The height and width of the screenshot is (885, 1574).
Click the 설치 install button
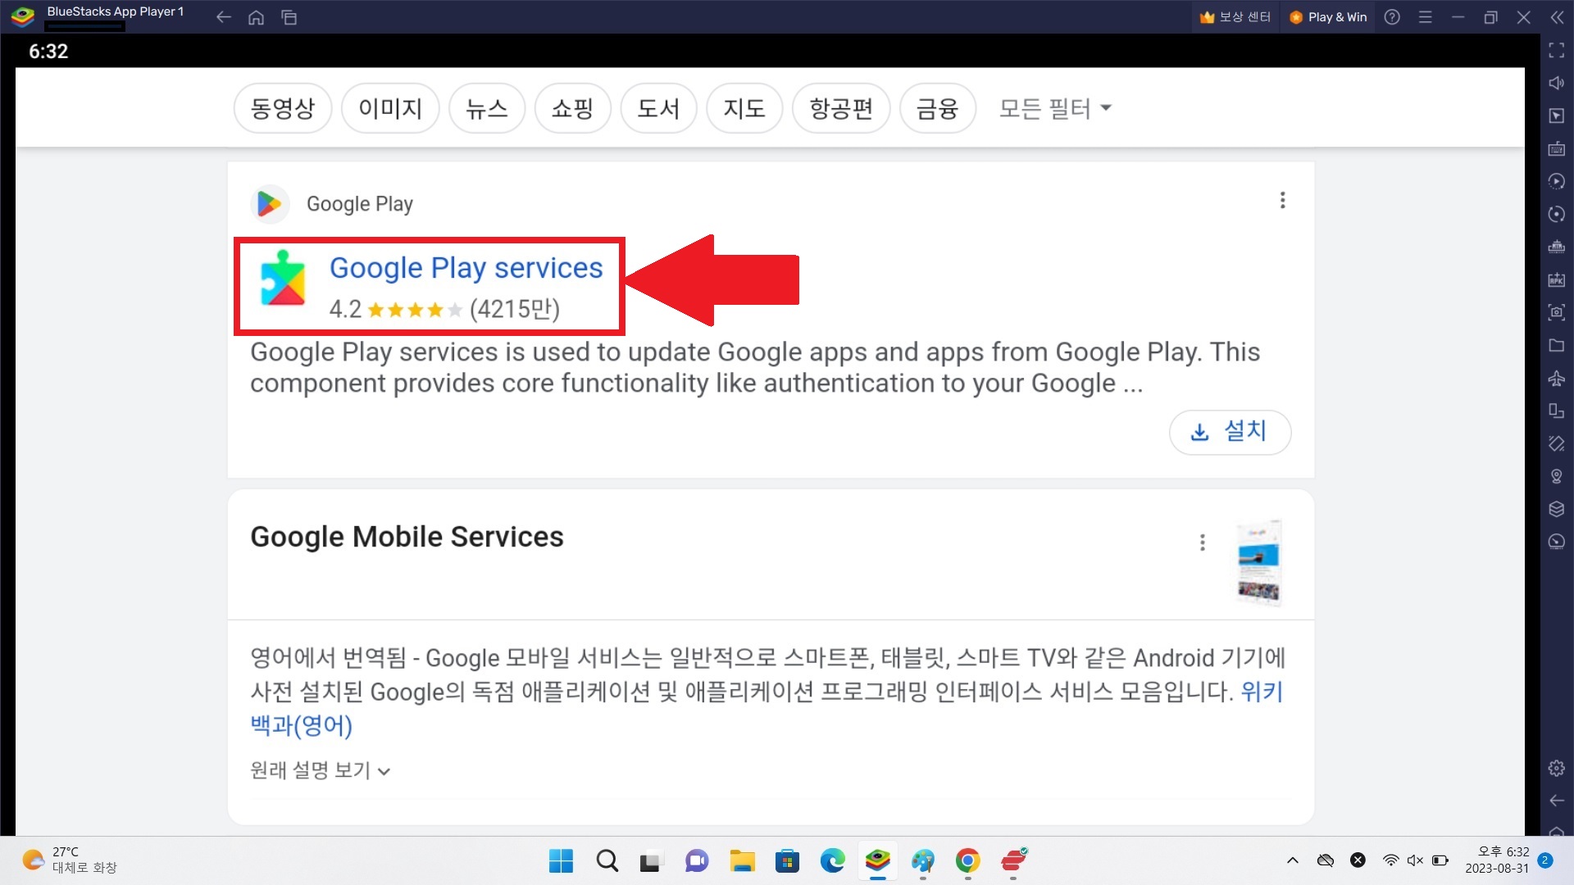pyautogui.click(x=1230, y=432)
